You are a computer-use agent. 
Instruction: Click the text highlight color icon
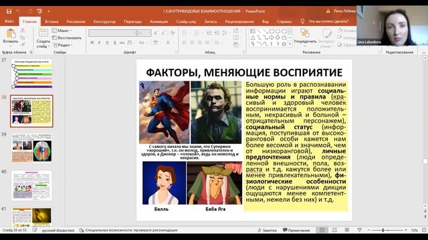156,43
